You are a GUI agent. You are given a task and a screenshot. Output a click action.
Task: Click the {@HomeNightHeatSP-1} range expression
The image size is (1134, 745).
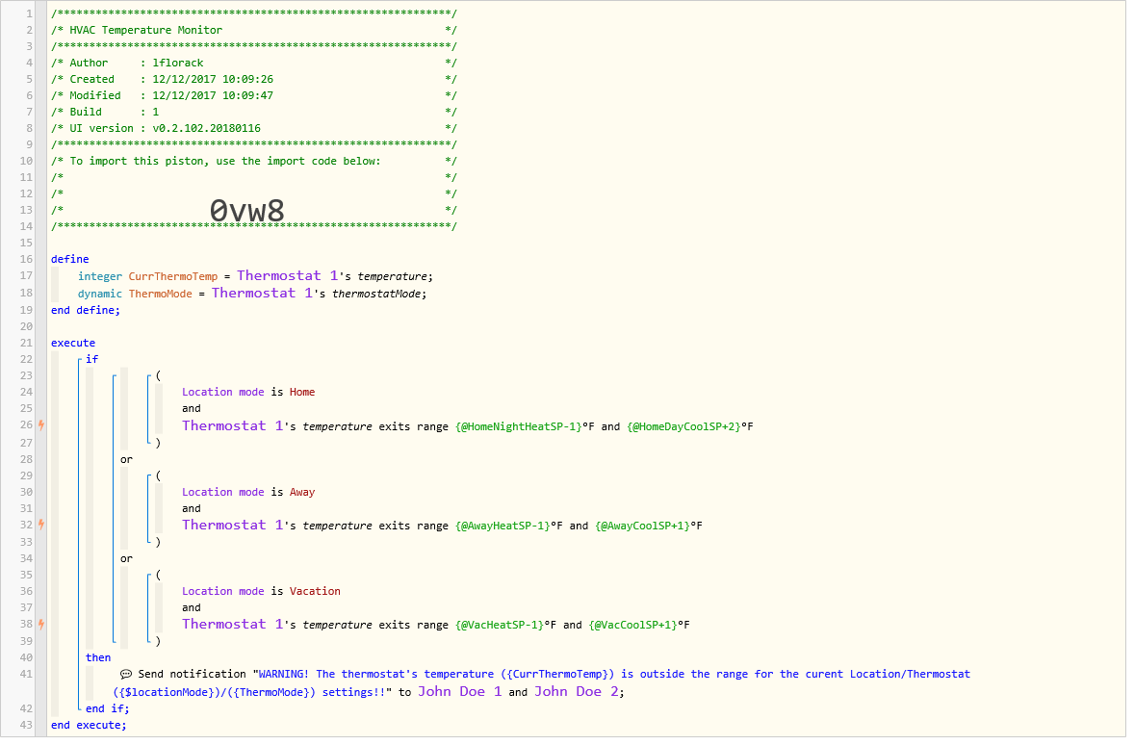click(x=518, y=426)
